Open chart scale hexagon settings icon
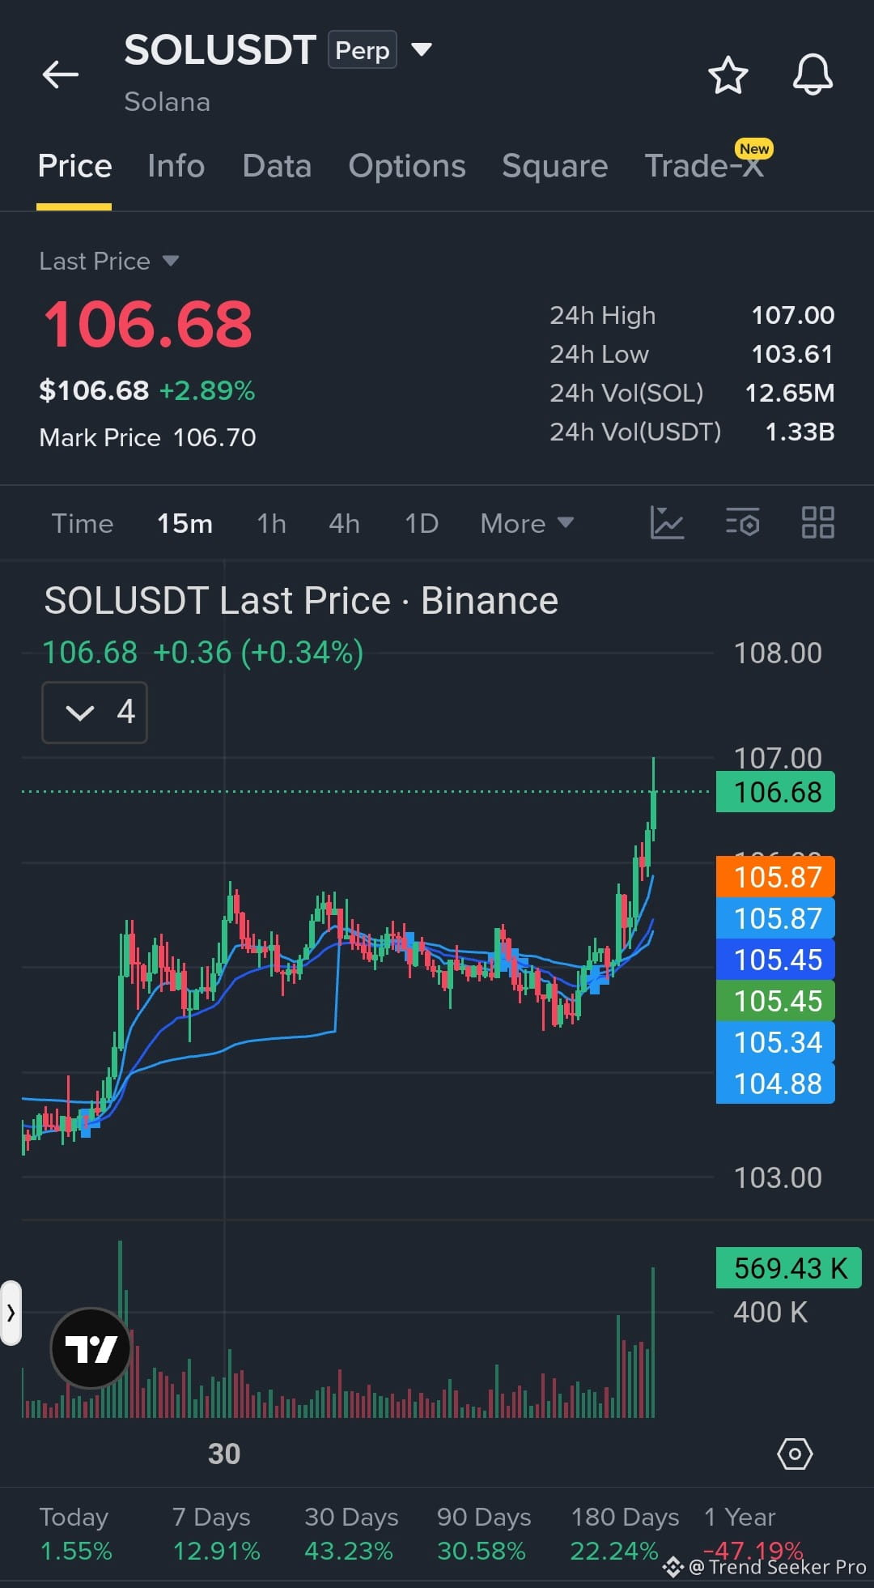Screen dimensions: 874x1588 pyautogui.click(x=795, y=1454)
